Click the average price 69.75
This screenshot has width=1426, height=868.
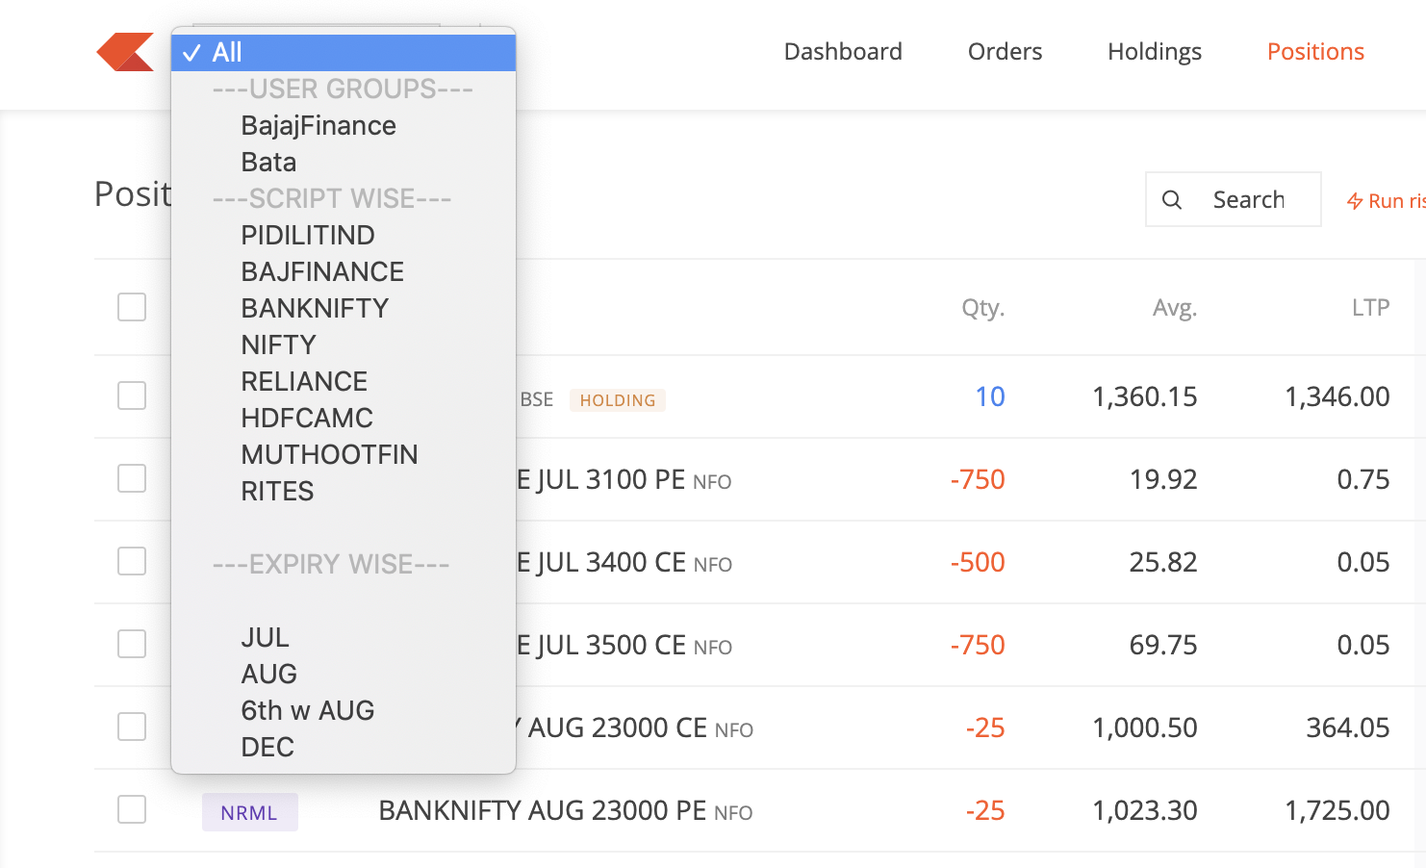click(1163, 645)
